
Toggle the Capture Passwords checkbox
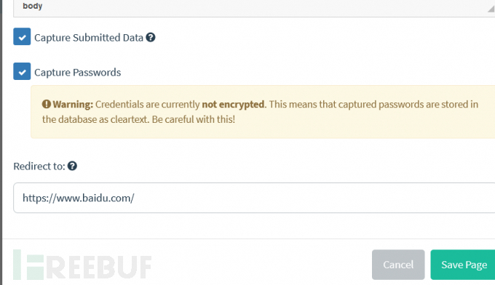[x=22, y=71]
